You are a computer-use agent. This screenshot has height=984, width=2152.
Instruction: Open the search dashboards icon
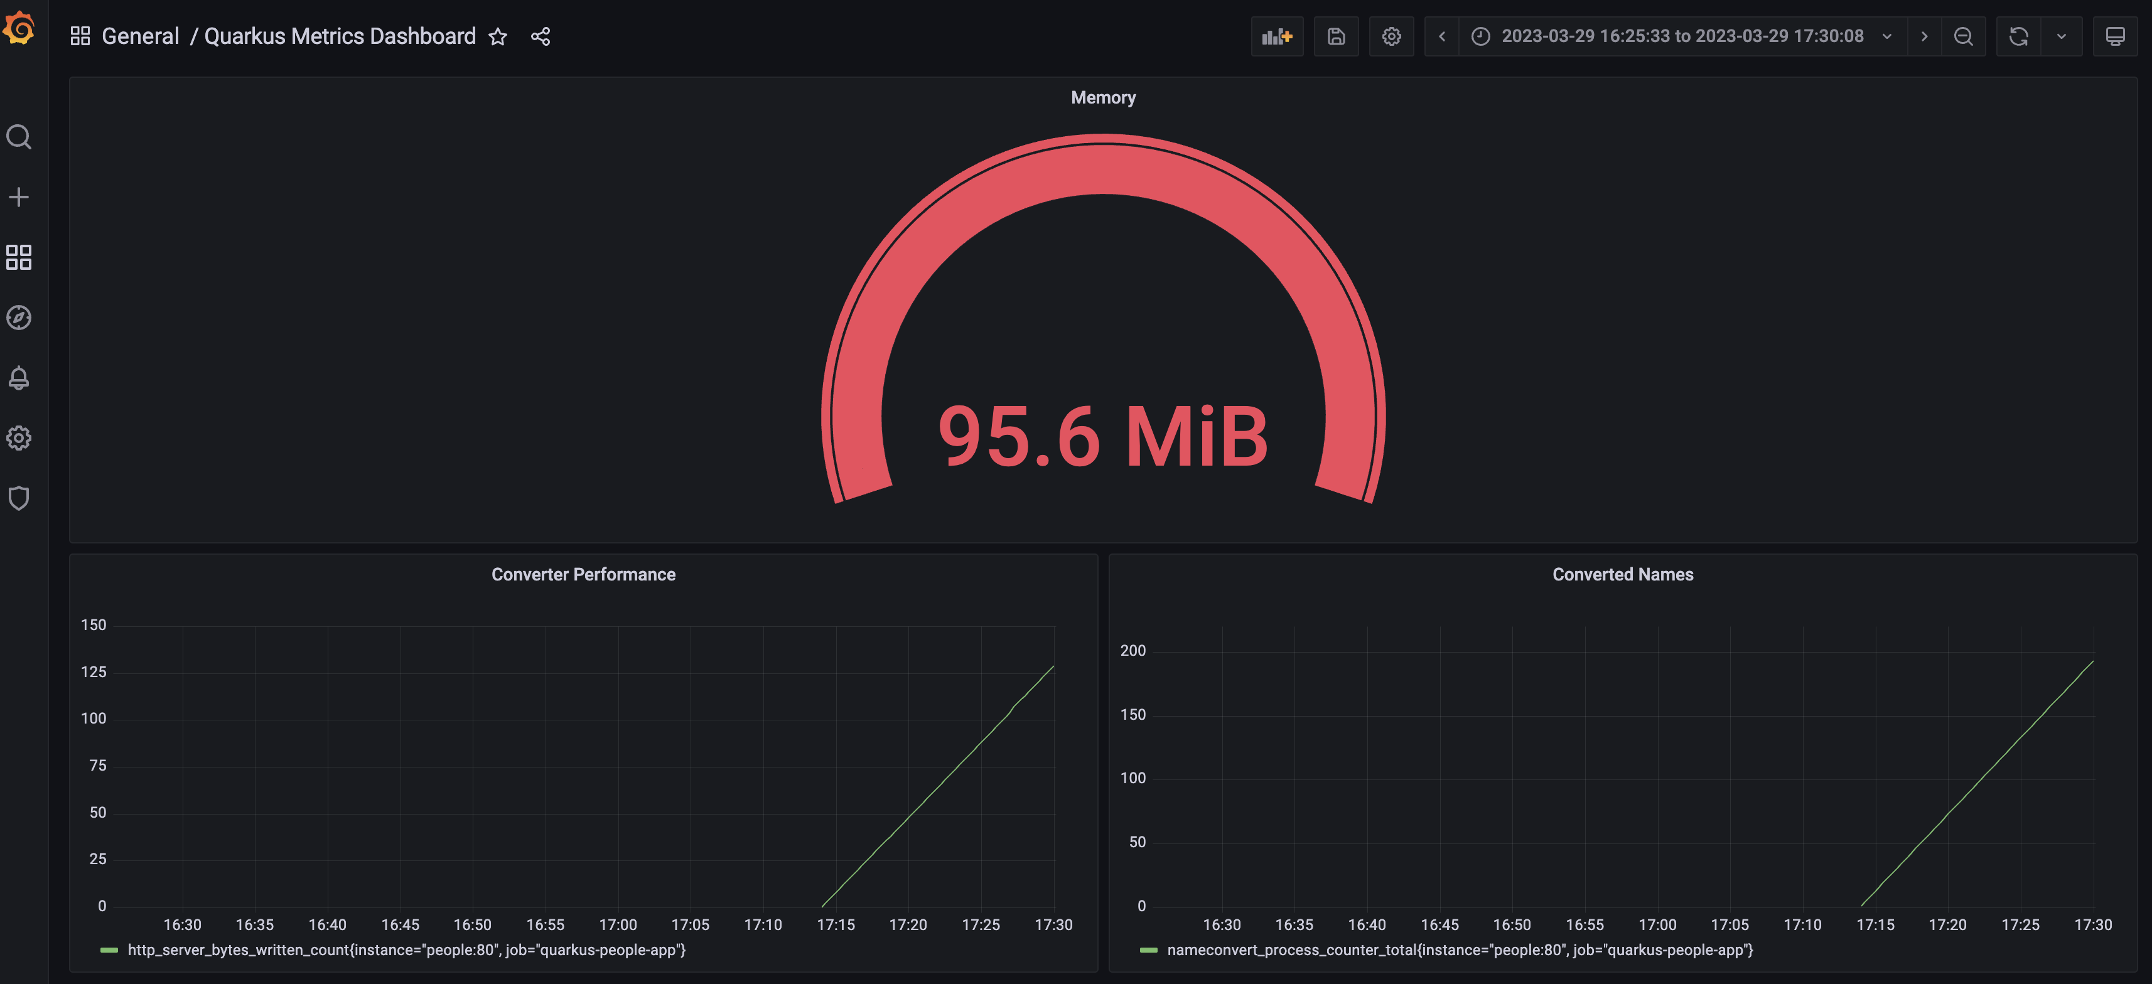pos(18,137)
